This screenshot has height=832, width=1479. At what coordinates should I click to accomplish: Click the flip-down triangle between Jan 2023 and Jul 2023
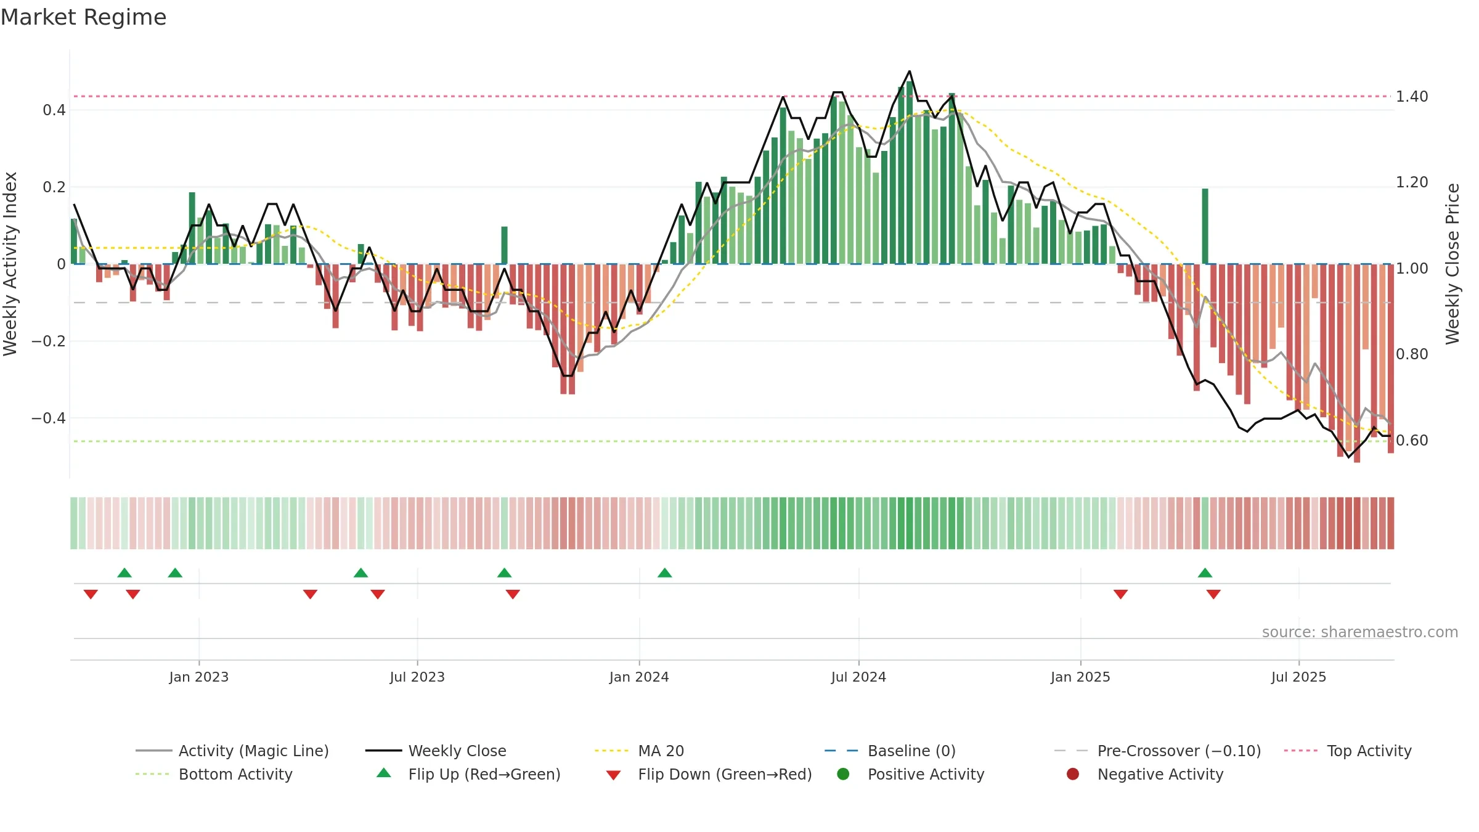pos(310,594)
